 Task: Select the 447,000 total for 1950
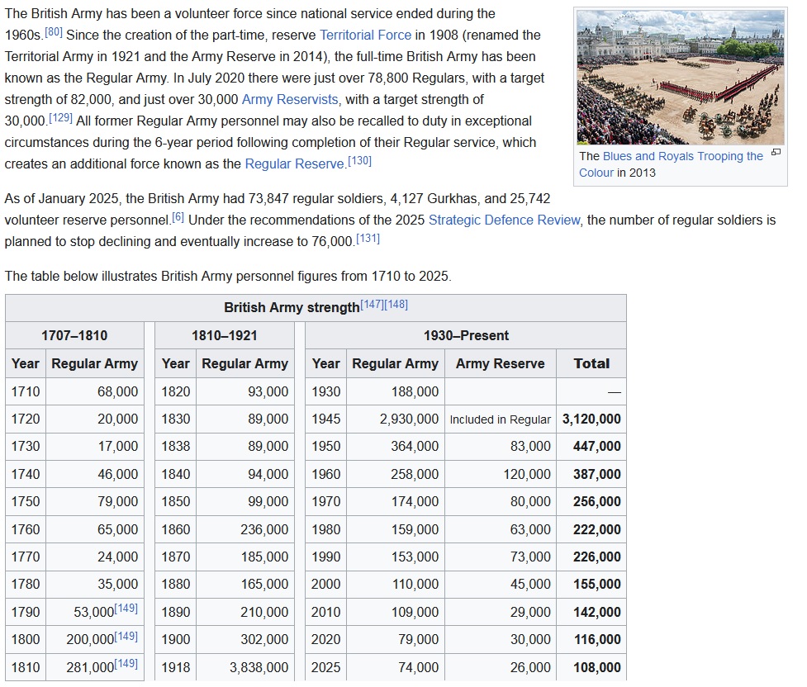coord(597,446)
